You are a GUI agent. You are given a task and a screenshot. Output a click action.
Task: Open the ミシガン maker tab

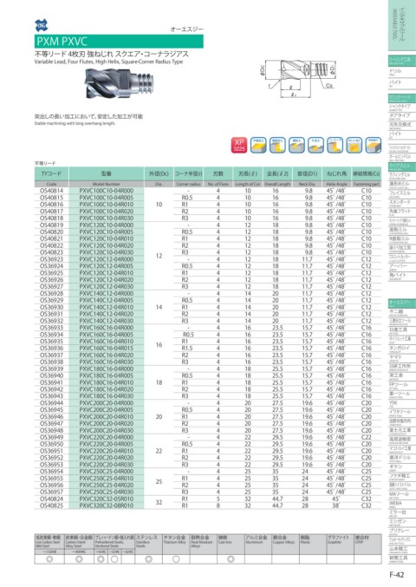402,521
